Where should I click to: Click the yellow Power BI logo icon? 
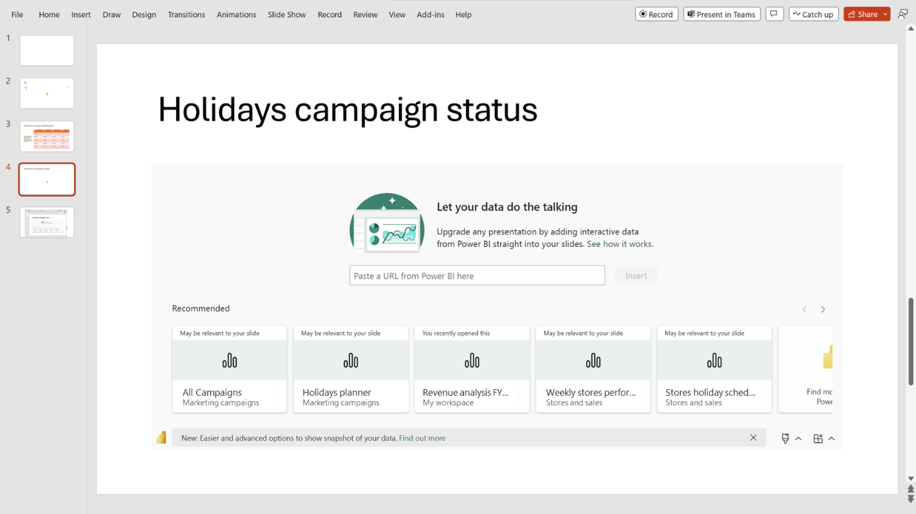(161, 438)
